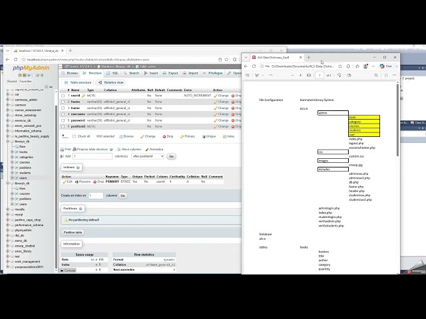Click Go next to add columns
Image resolution: width=426 pixels, height=319 pixels.
(x=172, y=157)
